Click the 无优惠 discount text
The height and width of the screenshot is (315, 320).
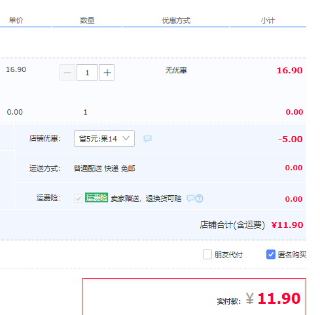176,70
